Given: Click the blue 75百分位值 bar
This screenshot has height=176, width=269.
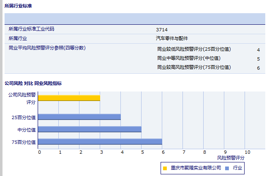Looking at the screenshot, I should [x=100, y=142].
